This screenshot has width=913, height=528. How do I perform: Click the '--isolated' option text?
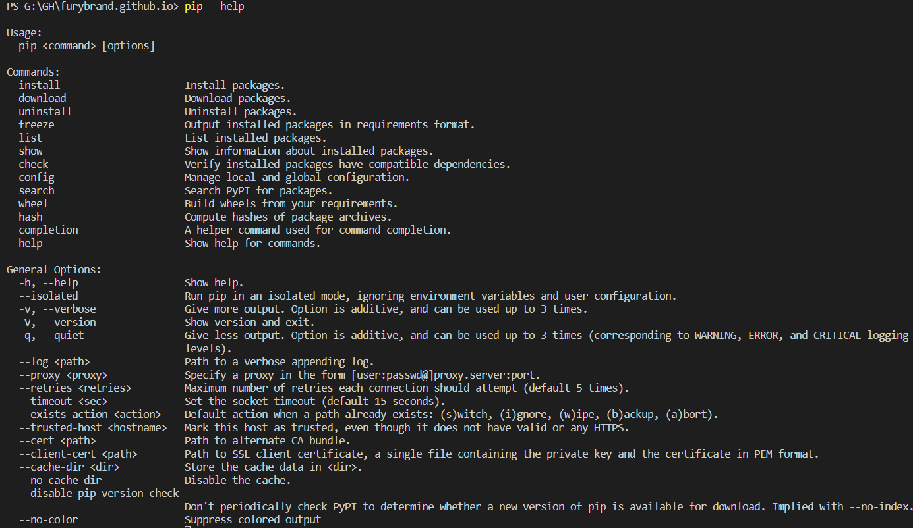48,296
